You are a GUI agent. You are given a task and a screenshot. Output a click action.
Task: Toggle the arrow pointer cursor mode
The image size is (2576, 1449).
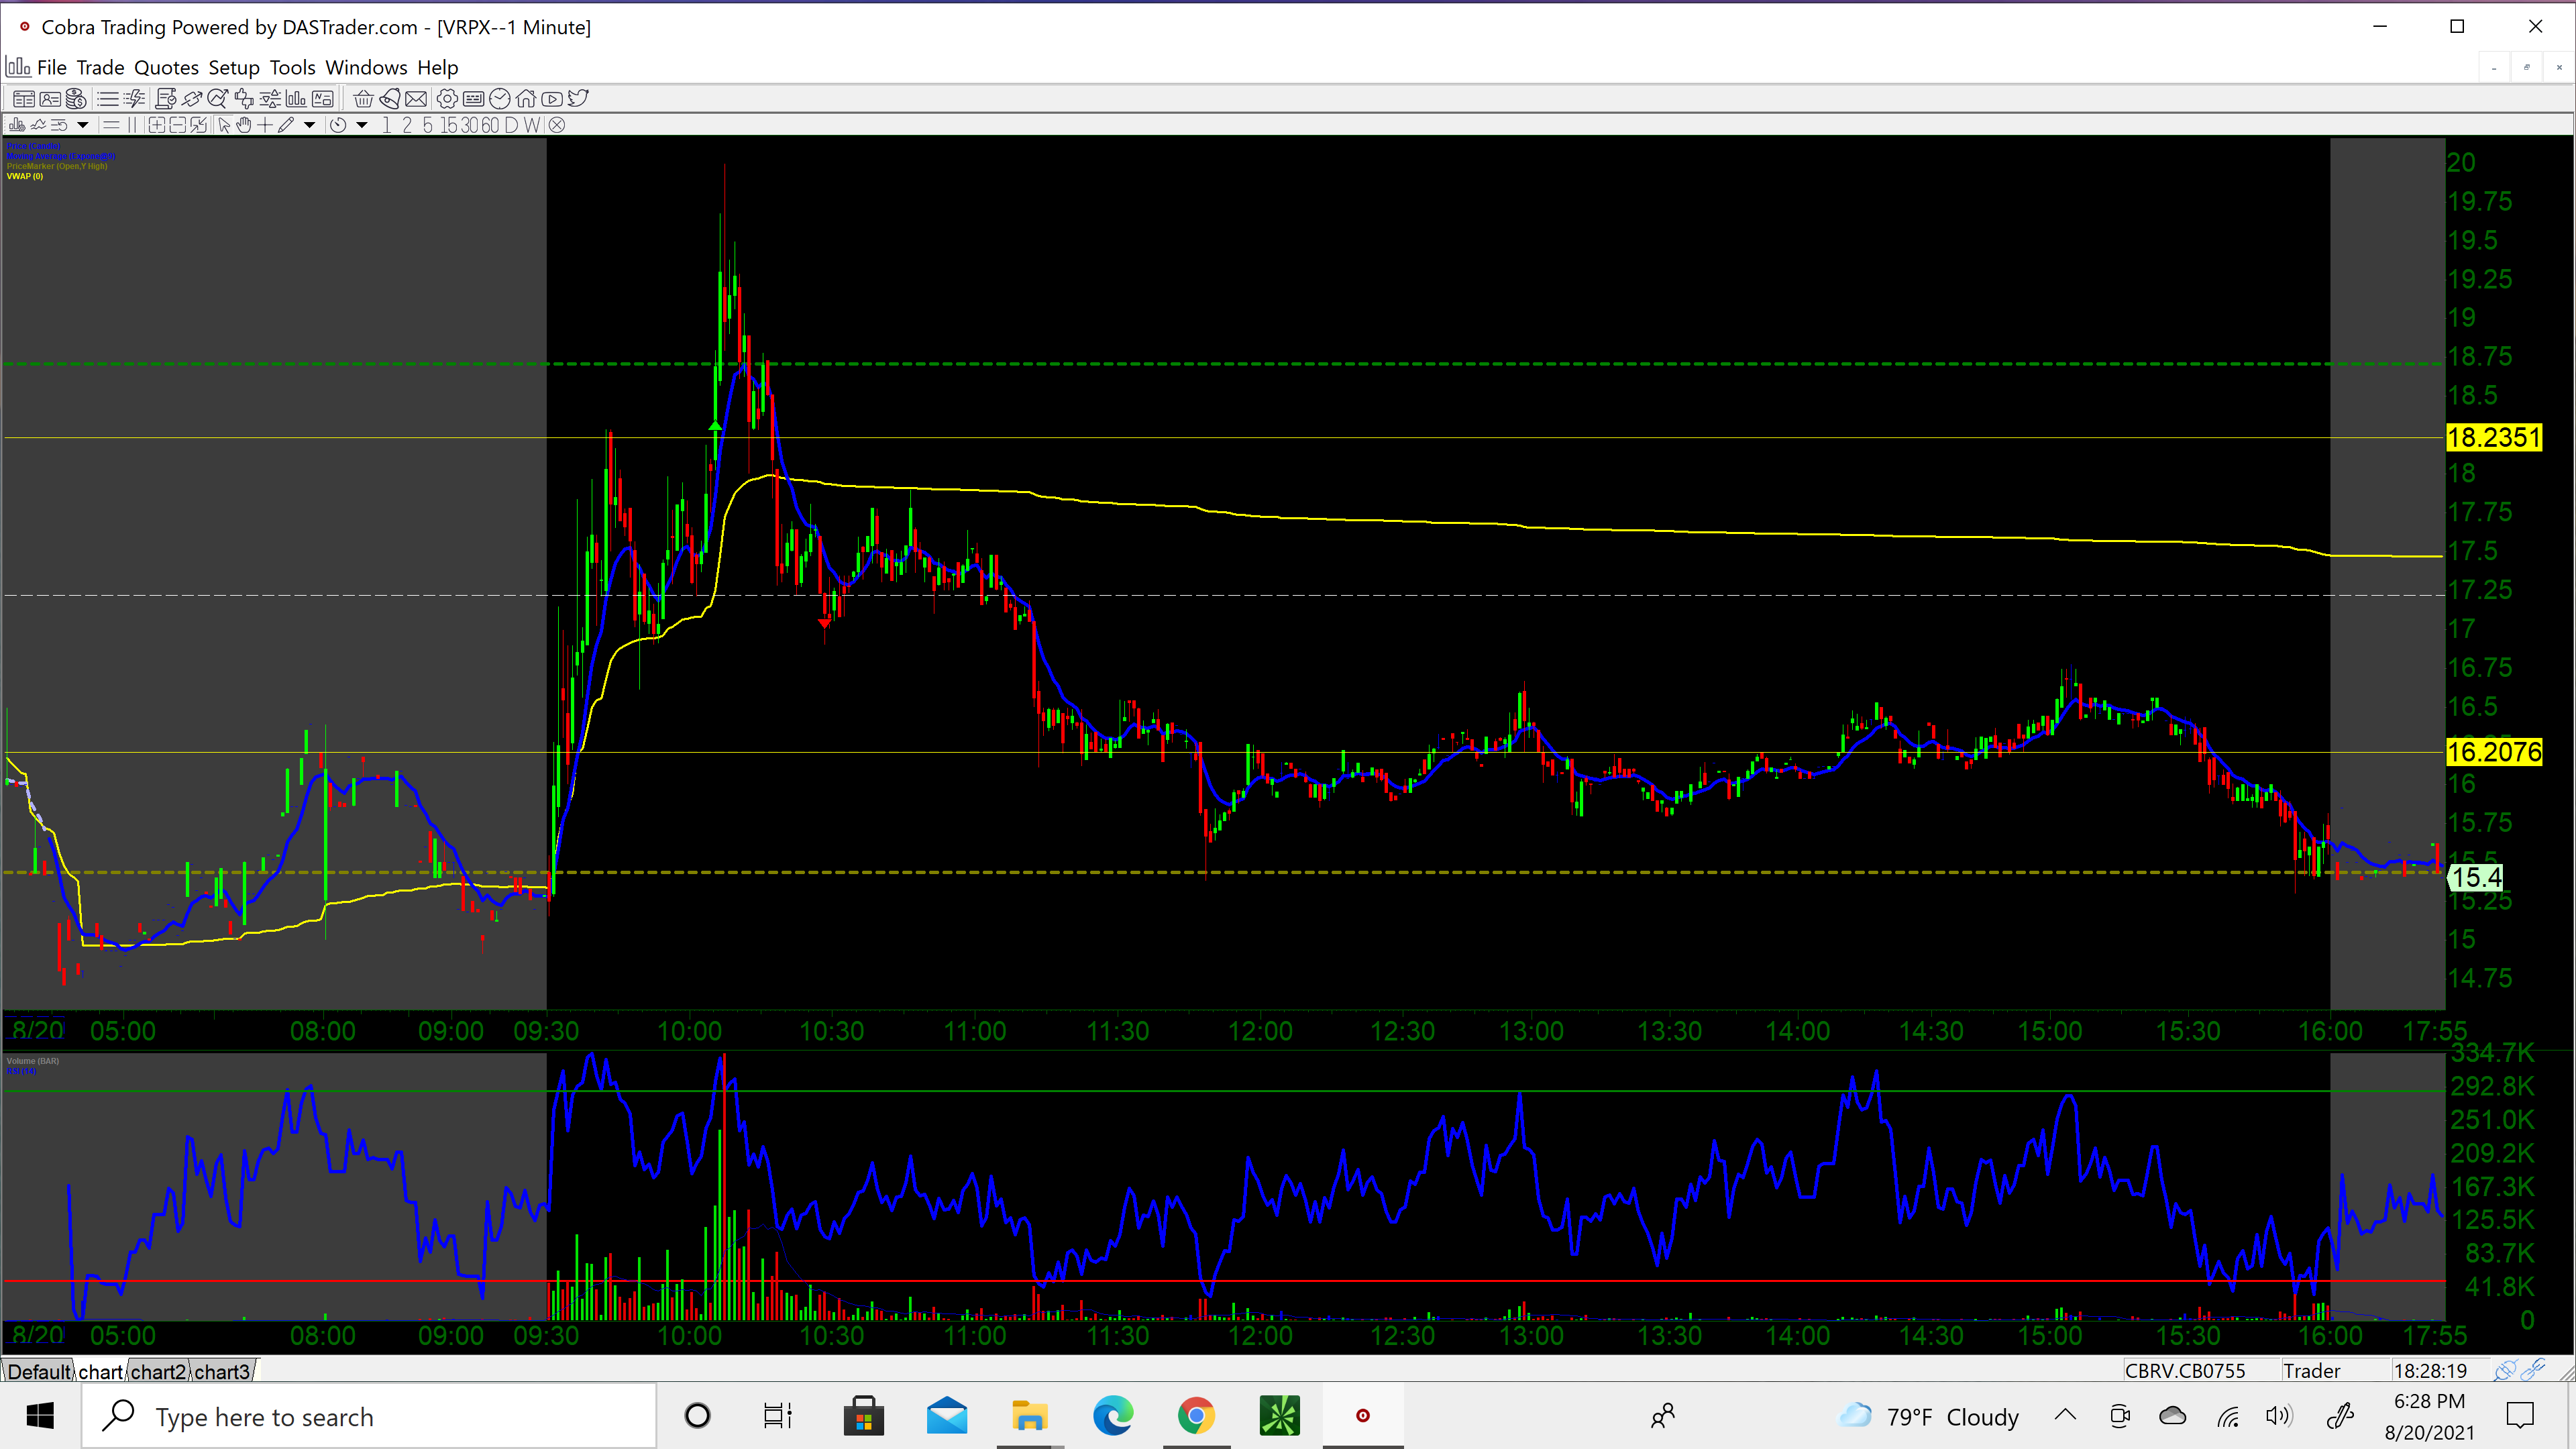pos(224,125)
